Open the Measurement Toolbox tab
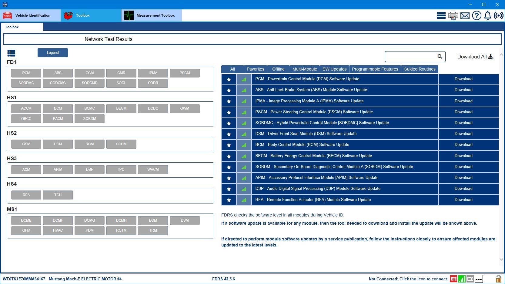 152,15
